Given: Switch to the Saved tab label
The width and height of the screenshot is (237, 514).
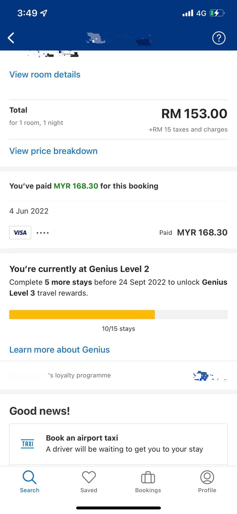Looking at the screenshot, I should pyautogui.click(x=89, y=490).
